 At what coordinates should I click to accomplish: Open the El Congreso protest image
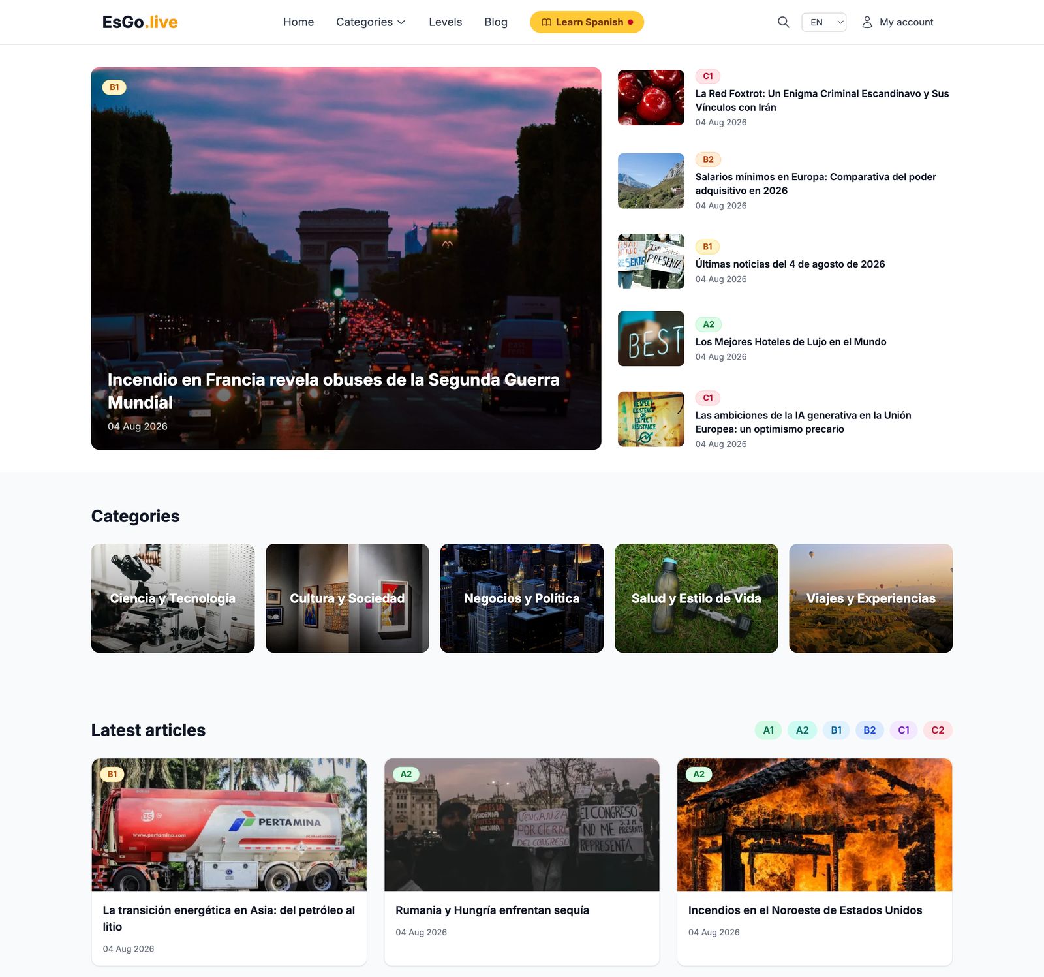click(522, 825)
